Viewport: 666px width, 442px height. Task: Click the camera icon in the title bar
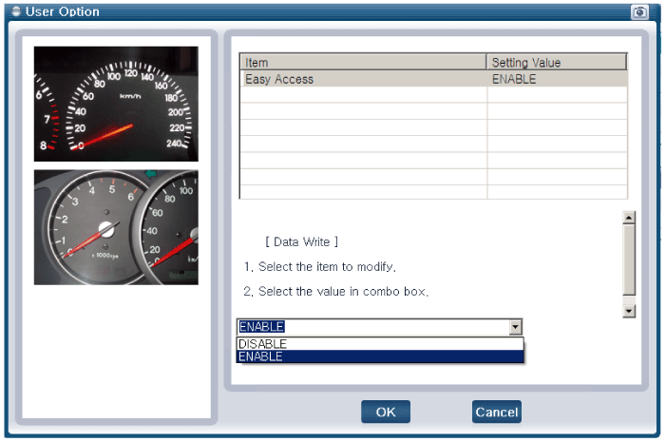click(x=639, y=11)
